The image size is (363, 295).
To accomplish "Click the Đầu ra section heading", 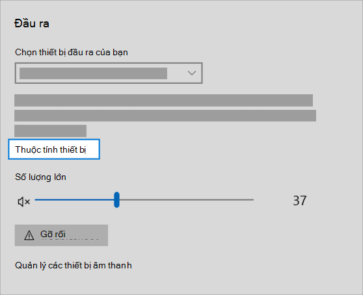I will point(32,23).
